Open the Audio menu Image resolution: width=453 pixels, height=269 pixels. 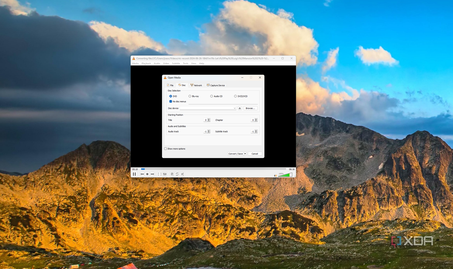(x=157, y=63)
